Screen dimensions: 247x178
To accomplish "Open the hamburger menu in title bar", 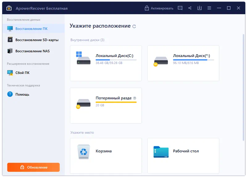I will coord(209,8).
